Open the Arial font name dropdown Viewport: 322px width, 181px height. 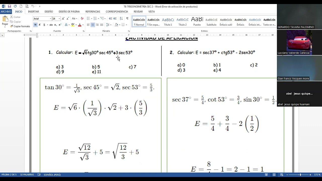tap(50, 19)
